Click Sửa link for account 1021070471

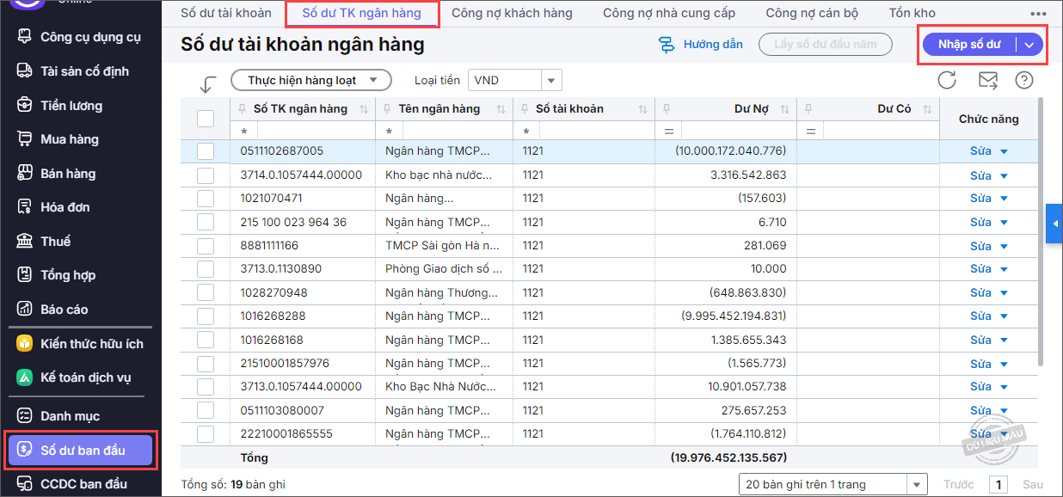pos(980,199)
